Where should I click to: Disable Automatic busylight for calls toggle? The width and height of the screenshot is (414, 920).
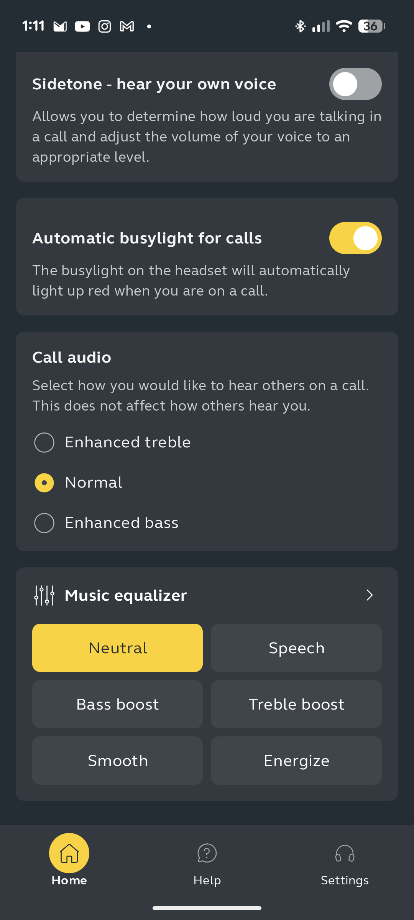[355, 238]
